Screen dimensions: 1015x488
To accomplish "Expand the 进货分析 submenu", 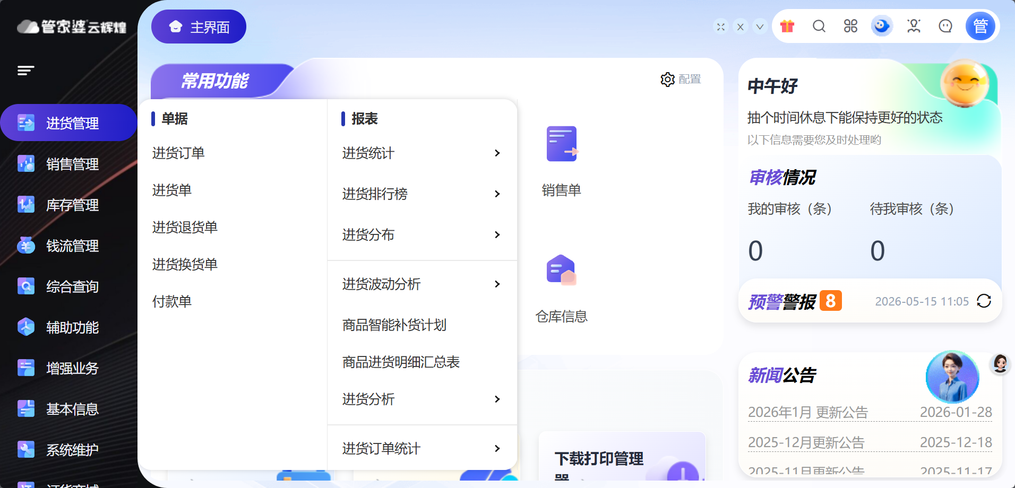I will (x=422, y=399).
